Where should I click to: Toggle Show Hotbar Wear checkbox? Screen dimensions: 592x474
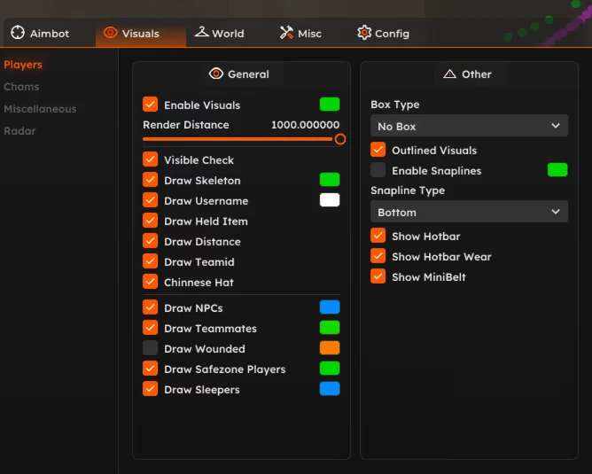coord(378,256)
